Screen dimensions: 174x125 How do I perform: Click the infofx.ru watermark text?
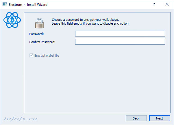pyautogui.click(x=20, y=119)
